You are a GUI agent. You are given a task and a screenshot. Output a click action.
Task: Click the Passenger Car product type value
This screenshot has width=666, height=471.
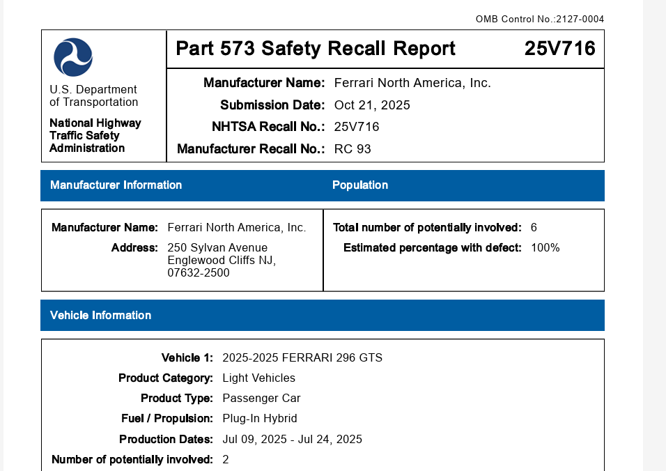(x=261, y=399)
